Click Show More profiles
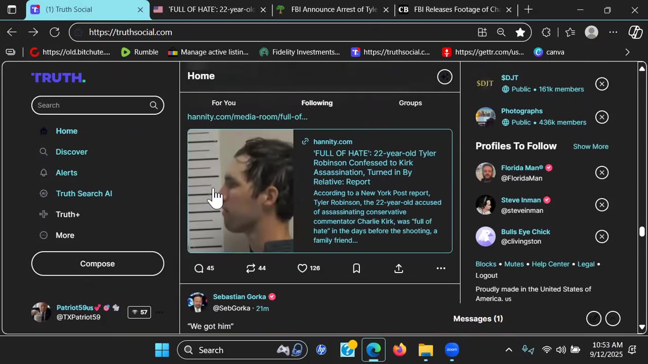Image resolution: width=648 pixels, height=364 pixels. point(591,147)
